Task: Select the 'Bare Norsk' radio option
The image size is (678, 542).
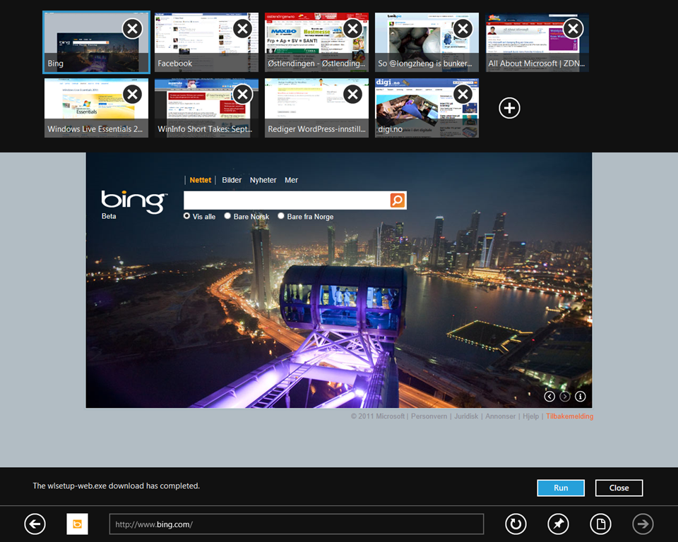Action: (x=227, y=216)
